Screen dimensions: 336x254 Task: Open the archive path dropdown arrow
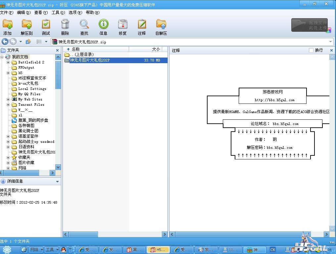[x=330, y=42]
